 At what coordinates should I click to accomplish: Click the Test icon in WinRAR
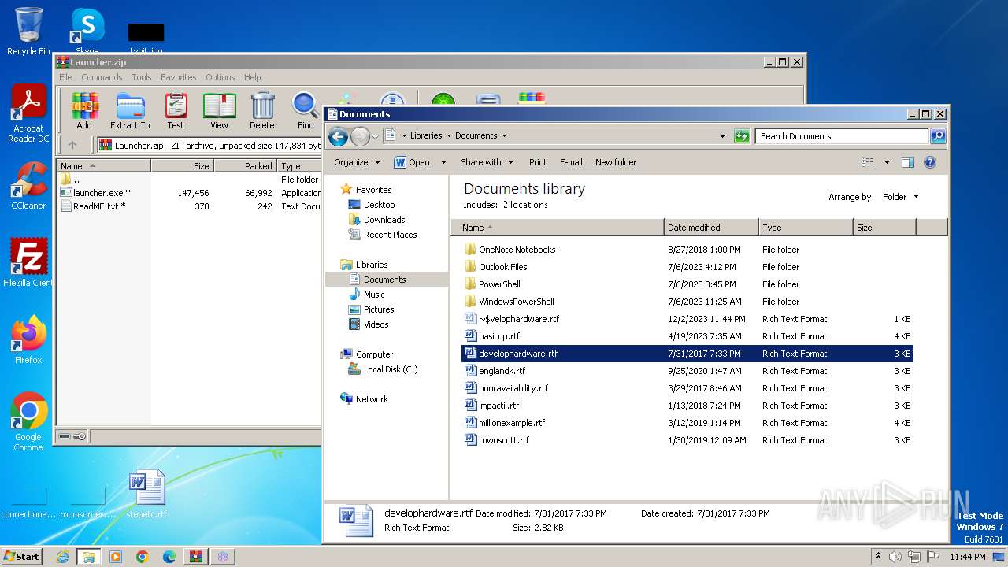click(x=176, y=111)
